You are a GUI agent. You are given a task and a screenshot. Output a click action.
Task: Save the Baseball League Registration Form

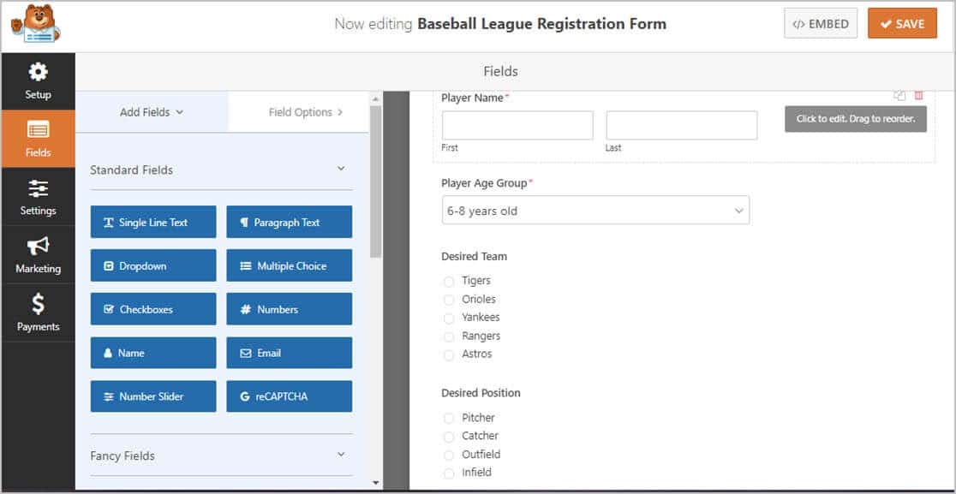click(x=901, y=23)
